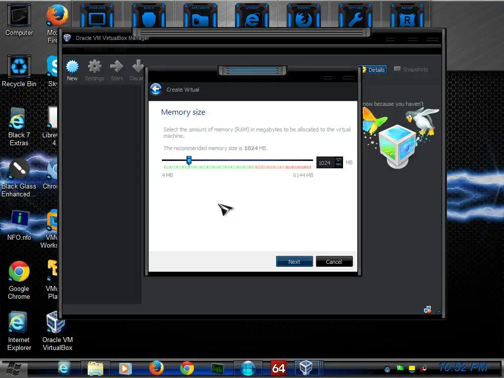Click the blue Windows orb taskbar icon

point(248,368)
